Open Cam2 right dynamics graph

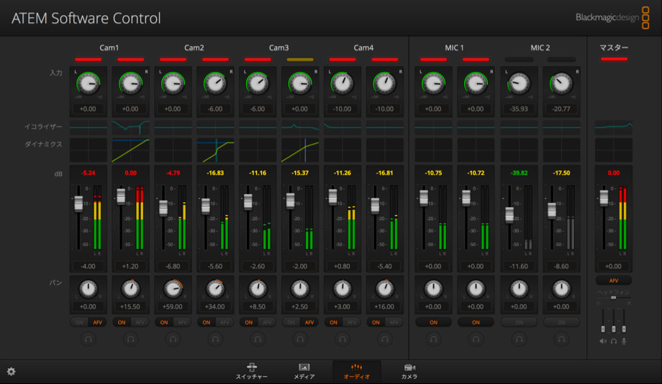(215, 150)
